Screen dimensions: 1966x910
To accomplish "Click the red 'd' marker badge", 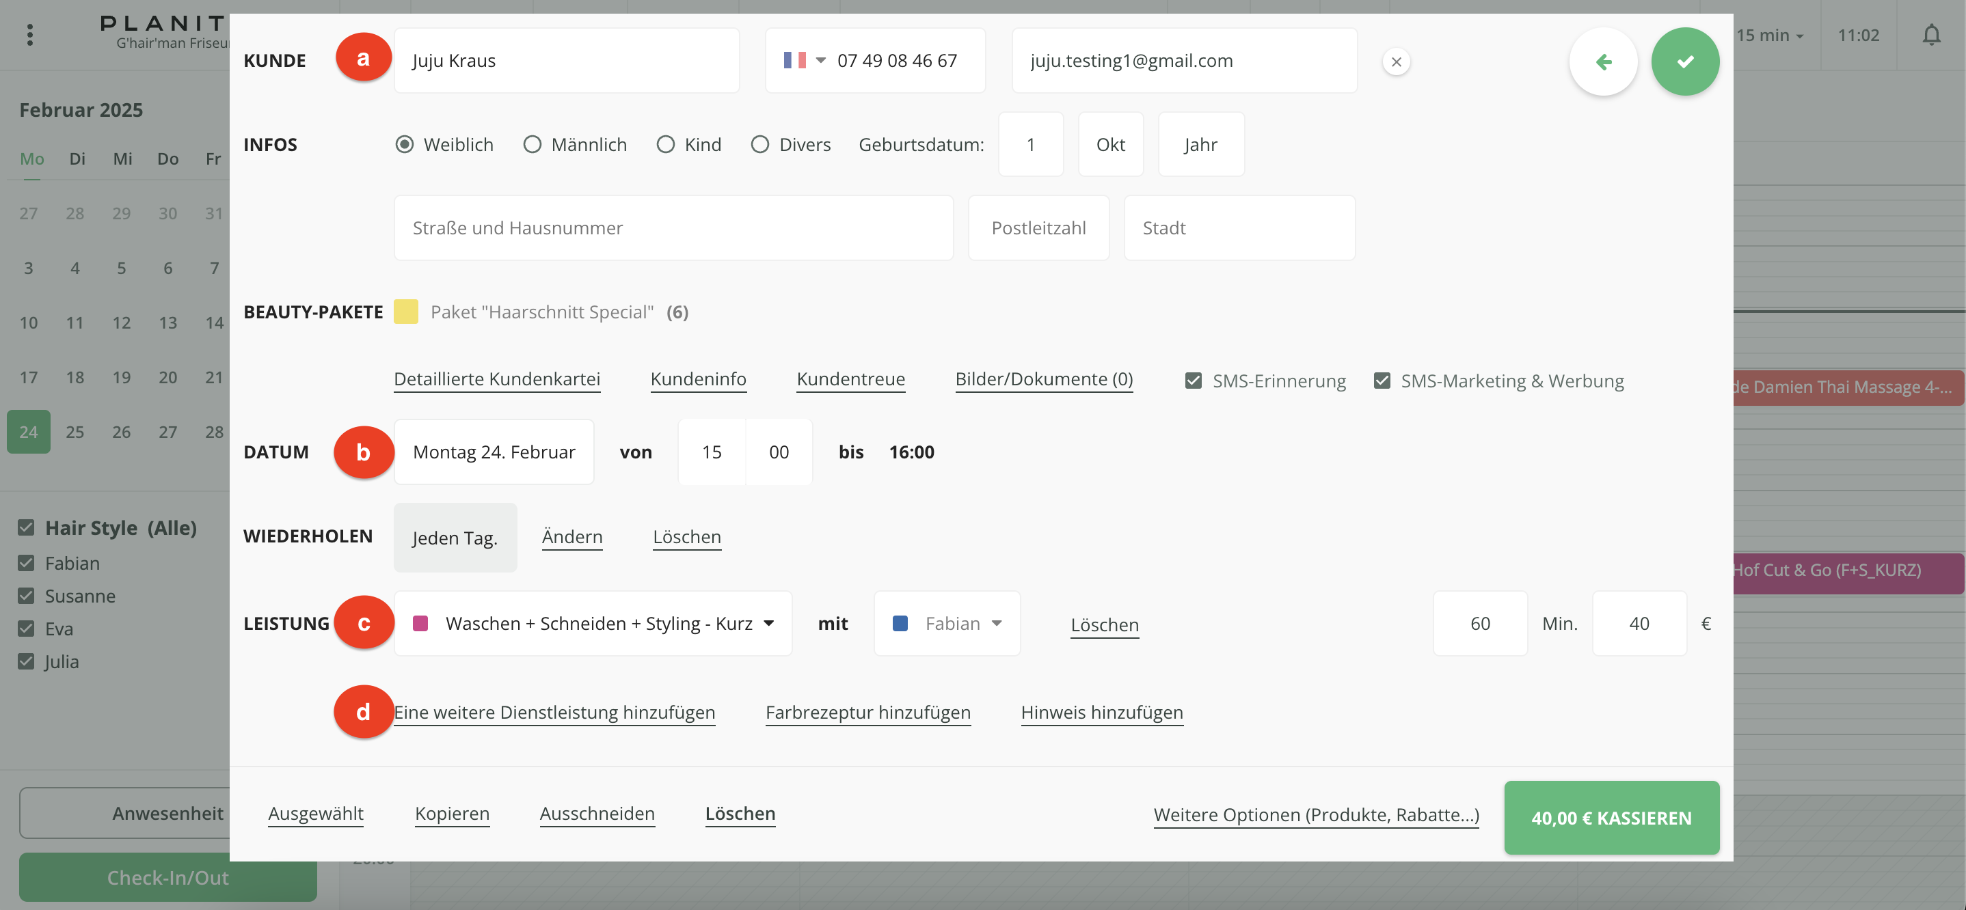I will point(363,712).
